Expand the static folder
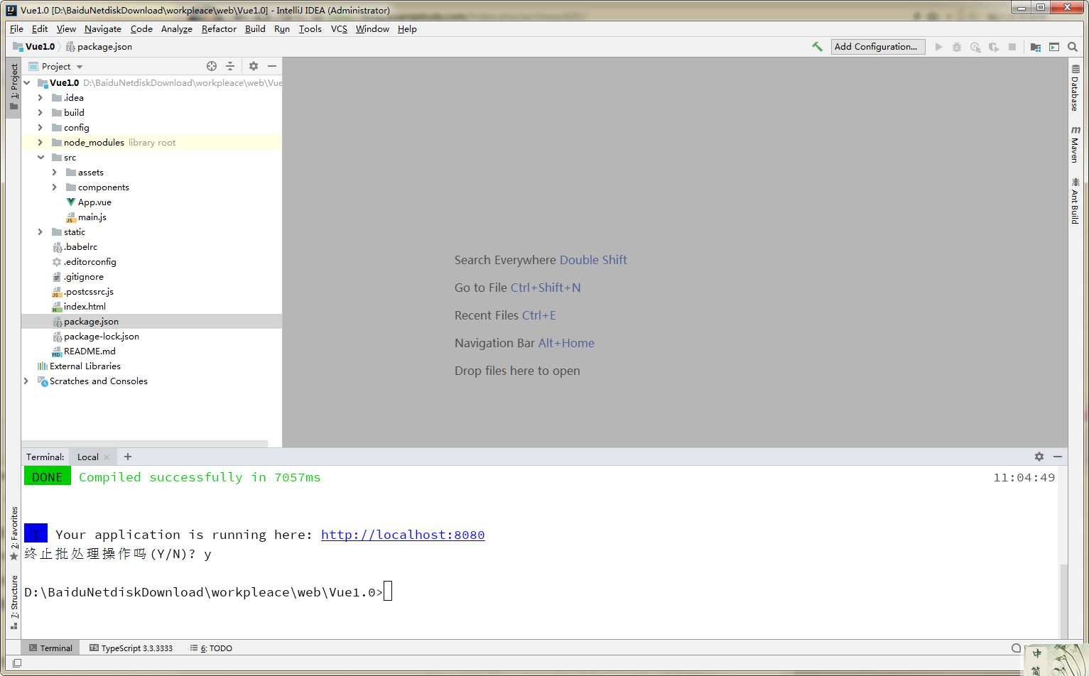Viewport: 1089px width, 676px height. point(40,232)
